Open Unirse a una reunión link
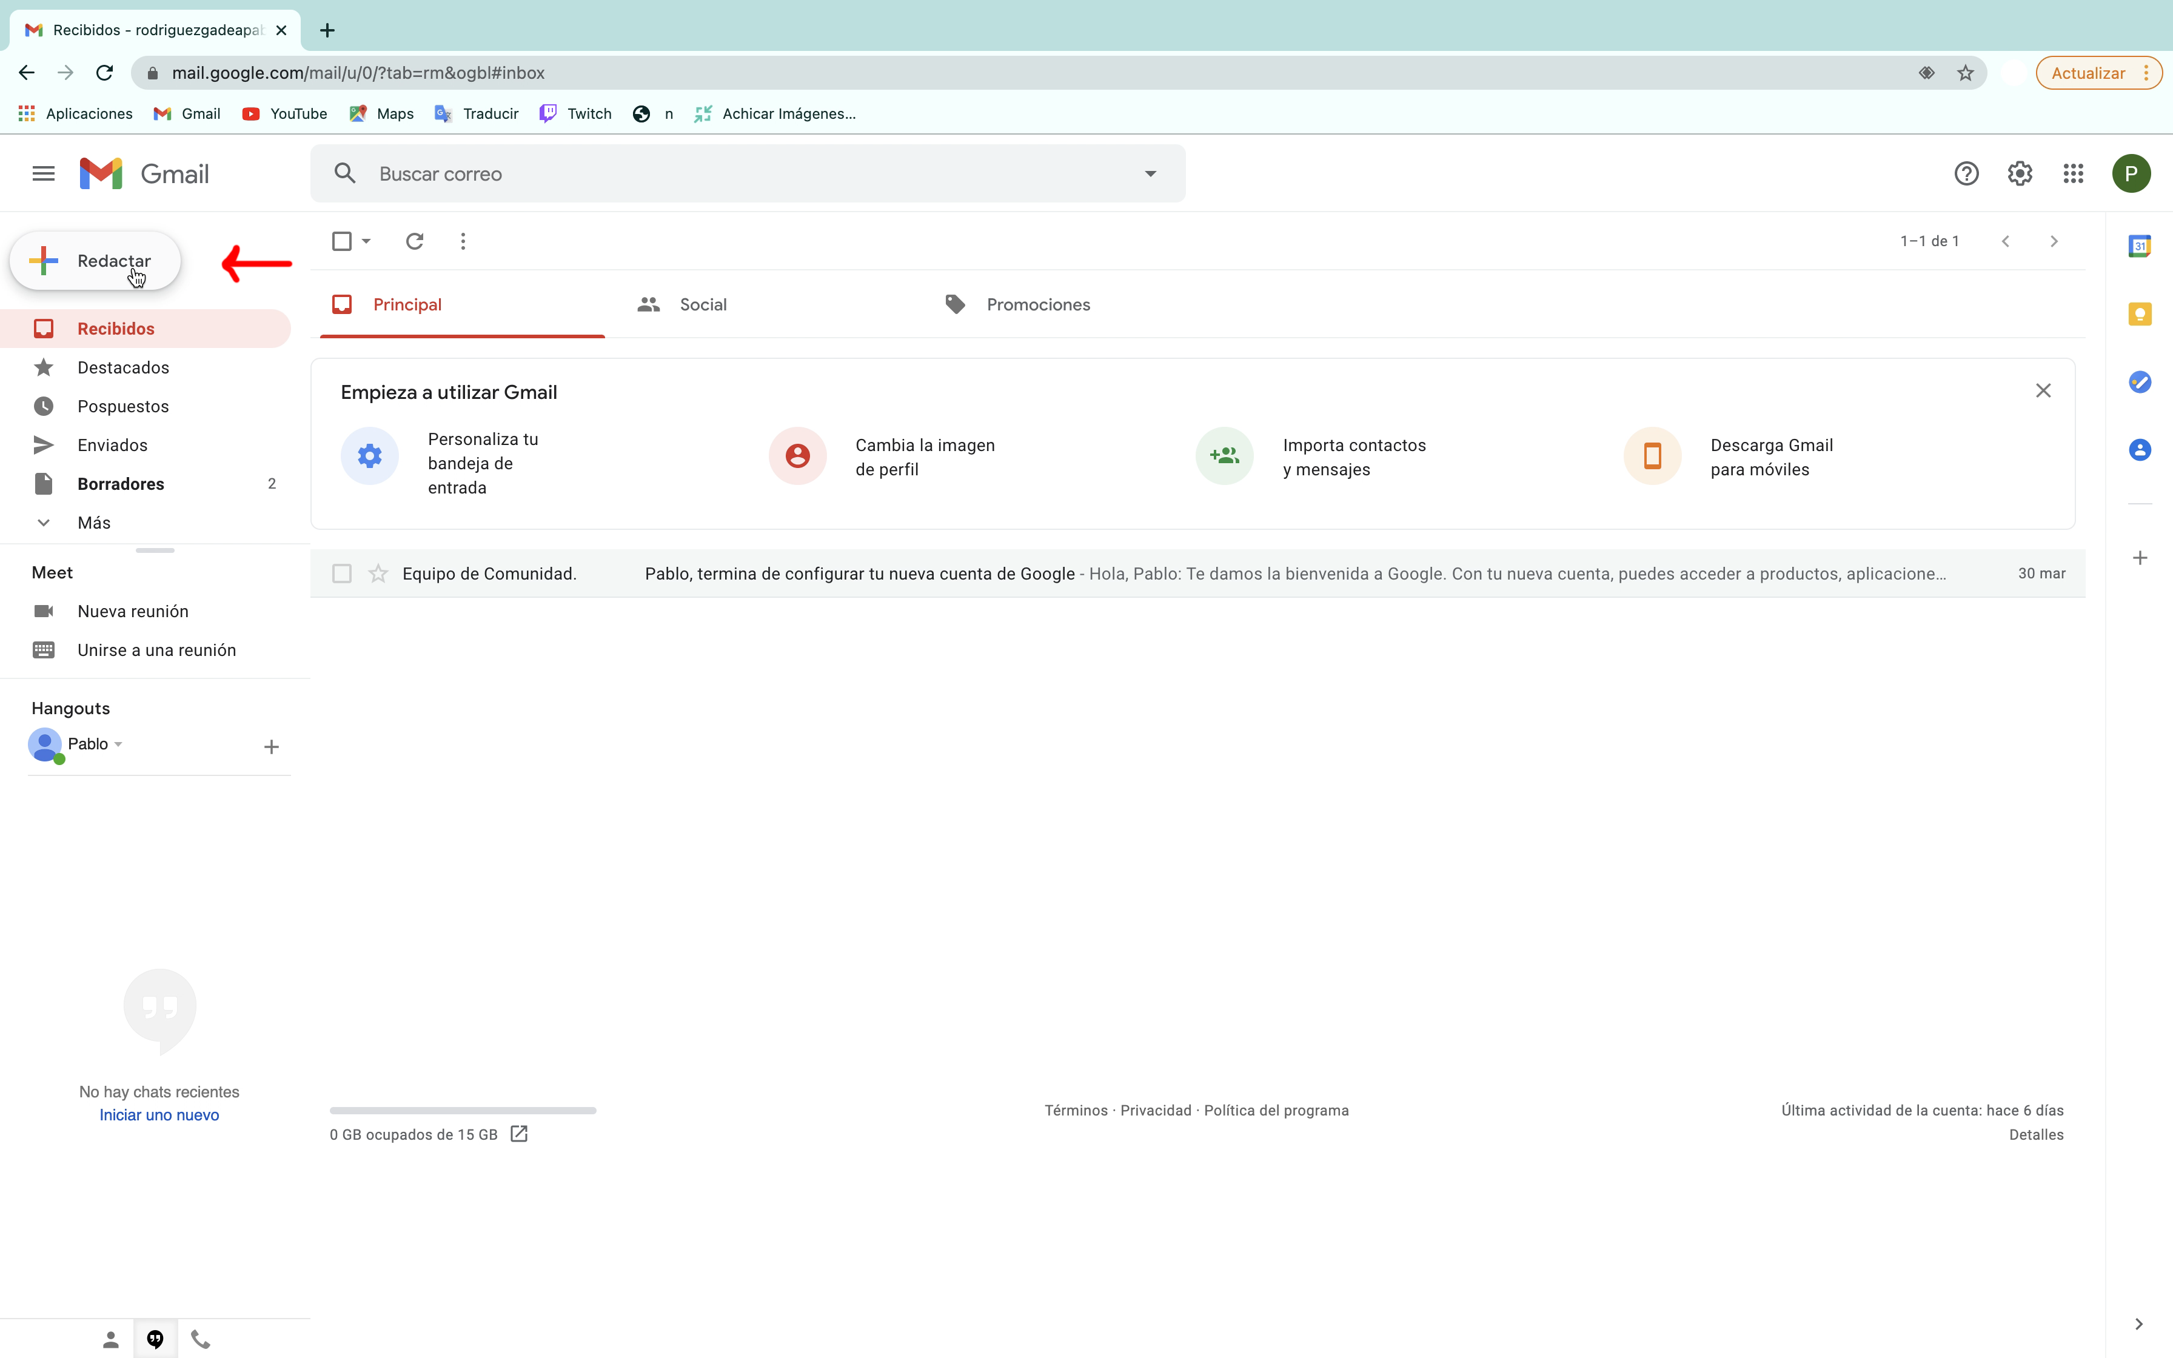The image size is (2173, 1358). (x=156, y=649)
